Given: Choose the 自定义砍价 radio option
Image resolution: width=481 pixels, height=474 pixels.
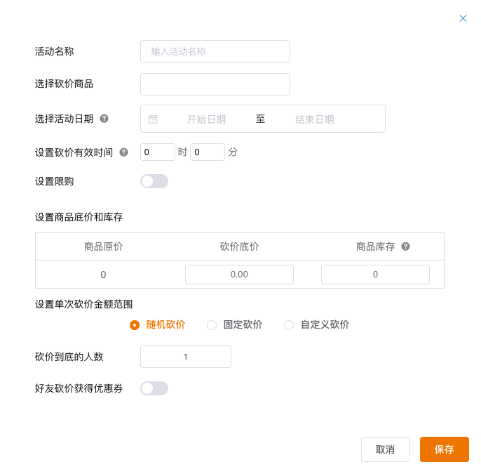Looking at the screenshot, I should coord(289,325).
